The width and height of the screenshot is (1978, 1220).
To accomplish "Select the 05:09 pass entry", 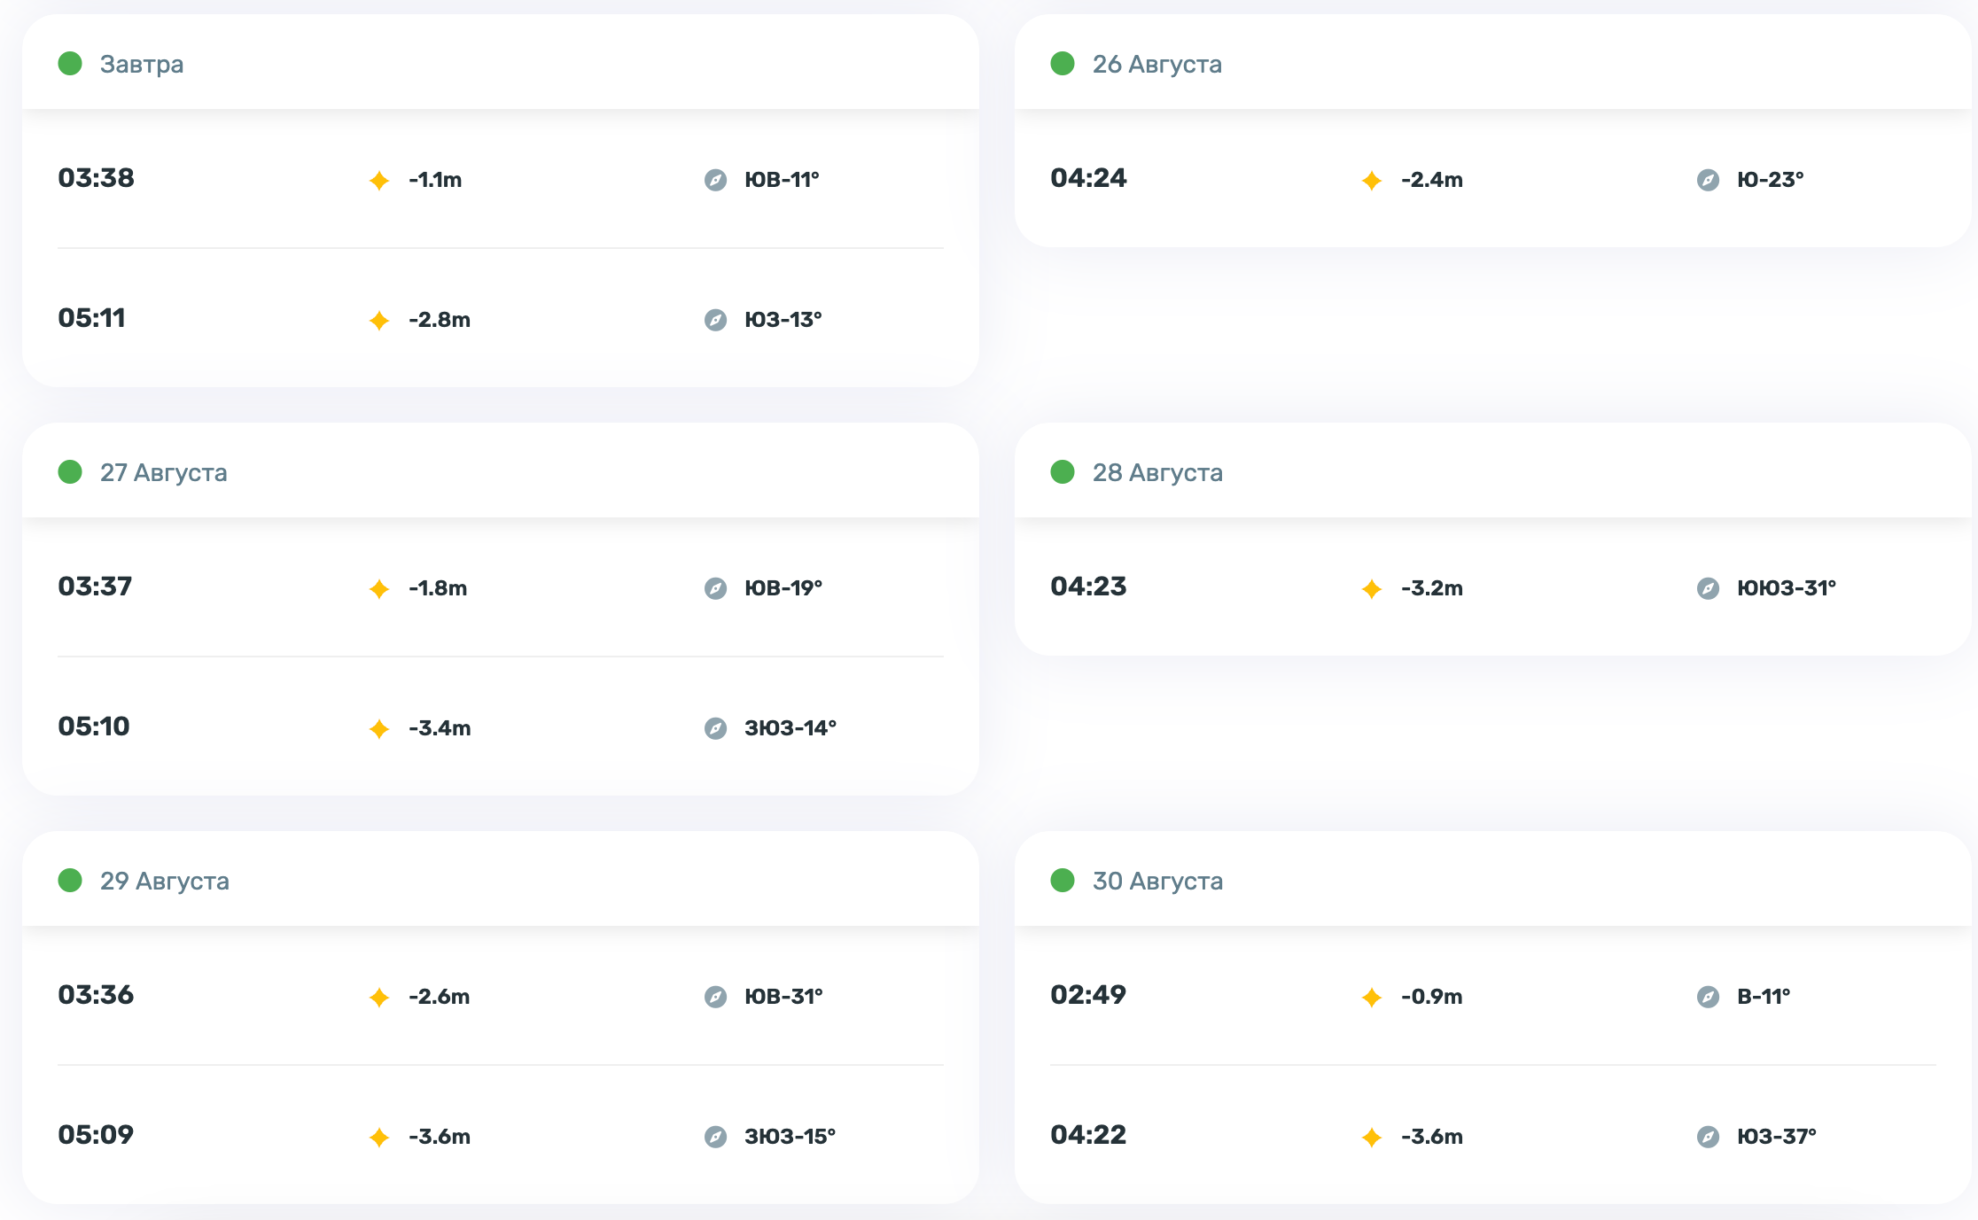I will (96, 1135).
